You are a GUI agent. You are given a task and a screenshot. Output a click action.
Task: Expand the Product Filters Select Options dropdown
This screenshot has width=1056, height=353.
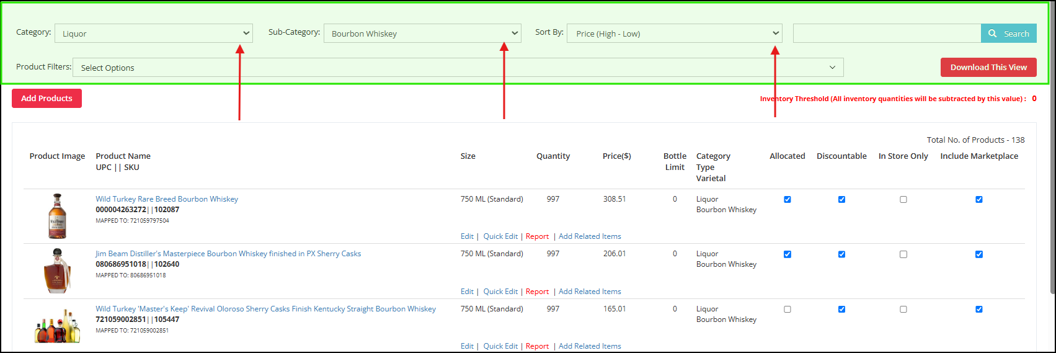[x=458, y=68]
